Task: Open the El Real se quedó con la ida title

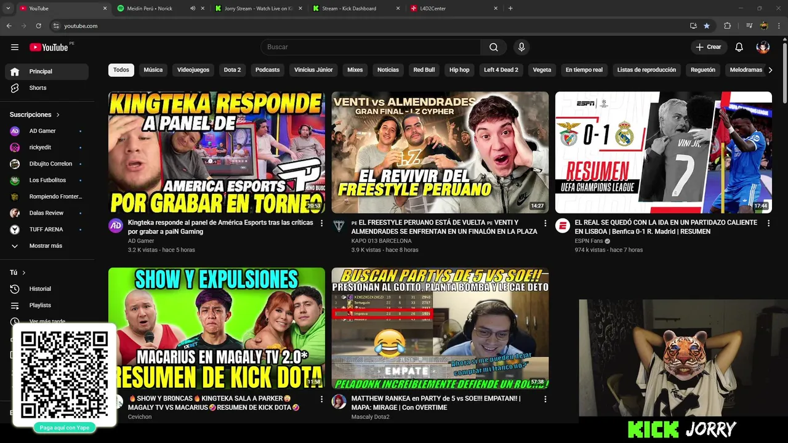Action: click(x=666, y=227)
